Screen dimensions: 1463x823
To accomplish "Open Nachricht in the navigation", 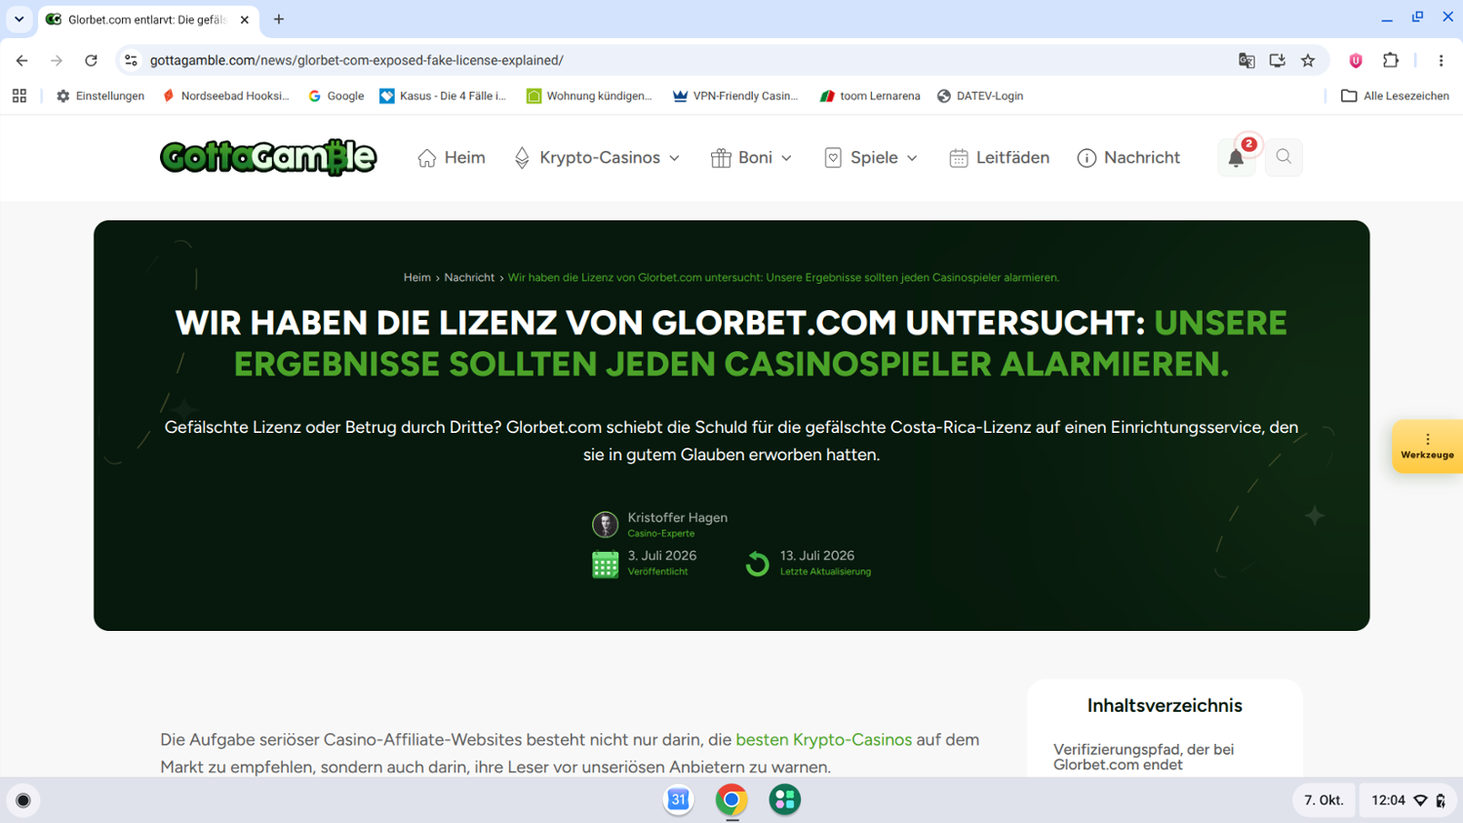I will [x=1128, y=157].
